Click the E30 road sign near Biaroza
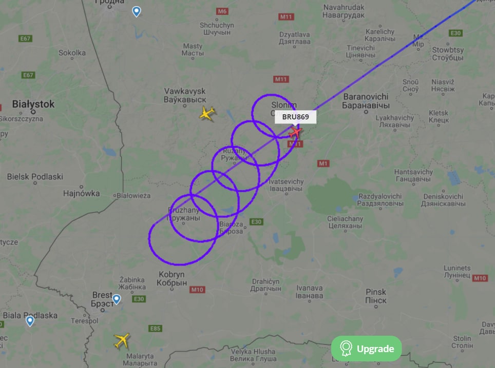 tap(256, 222)
